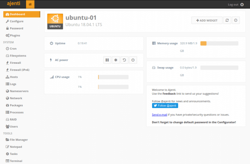Screen dimensions: 250x164
Task: Click the AC power lightning icon
Action: click(51, 60)
